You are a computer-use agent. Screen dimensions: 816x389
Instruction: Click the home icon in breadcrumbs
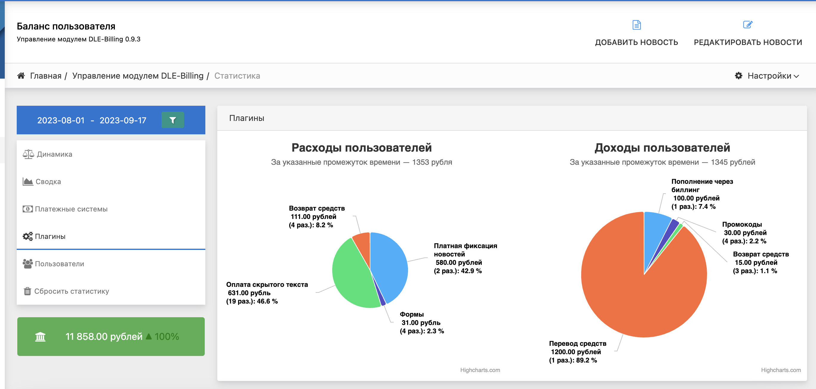[x=21, y=76]
